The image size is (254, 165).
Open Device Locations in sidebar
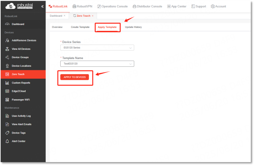click(23, 66)
